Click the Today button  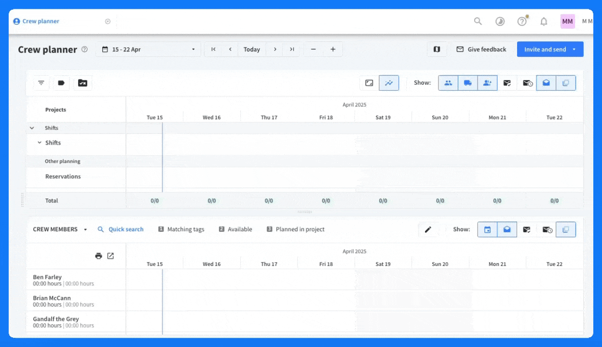(x=252, y=49)
